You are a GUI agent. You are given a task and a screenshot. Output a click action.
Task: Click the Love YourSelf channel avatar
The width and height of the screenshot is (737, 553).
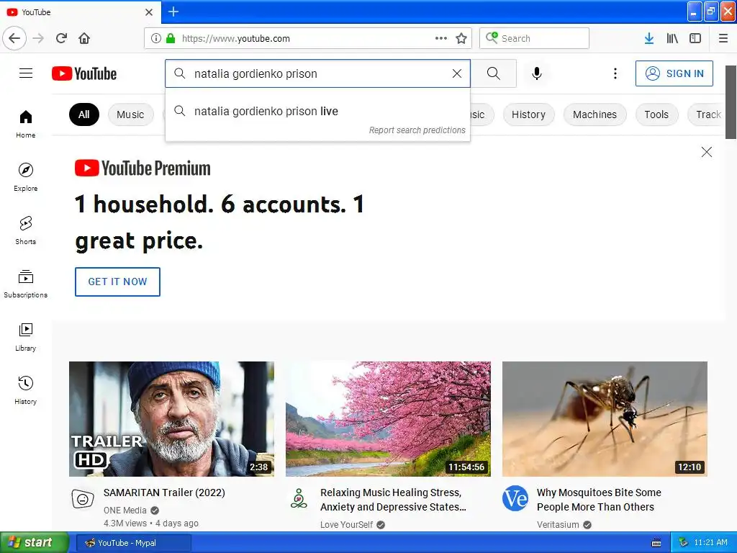point(299,498)
